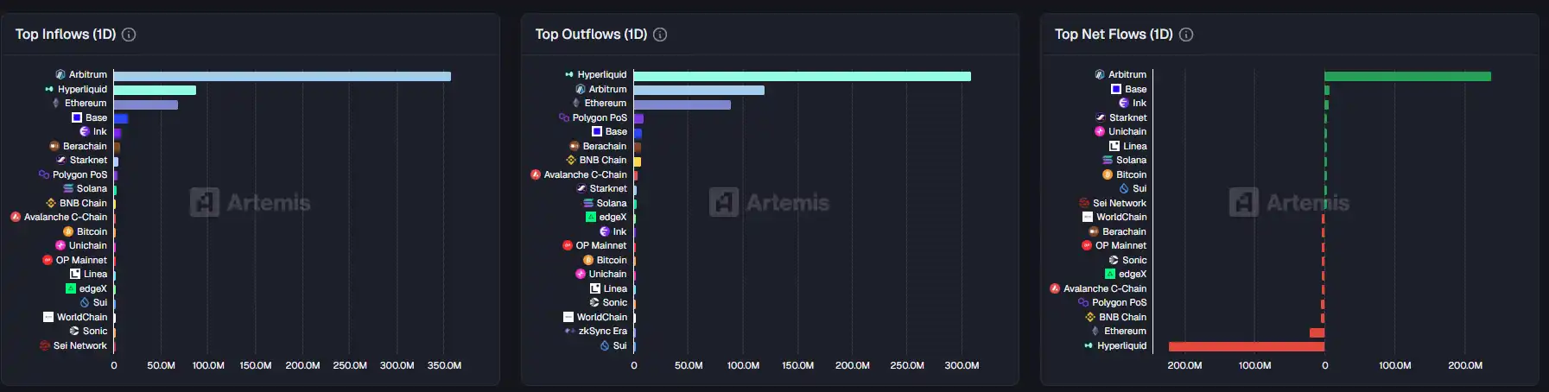The height and width of the screenshot is (392, 1549).
Task: Select the Avalanche C-Chain icon in Top Outflows
Action: [x=536, y=174]
